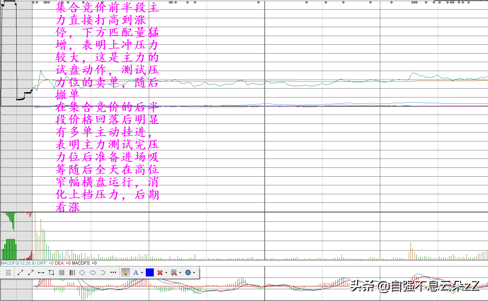
Task: Select the circle drawing tool
Action: click(x=82, y=272)
